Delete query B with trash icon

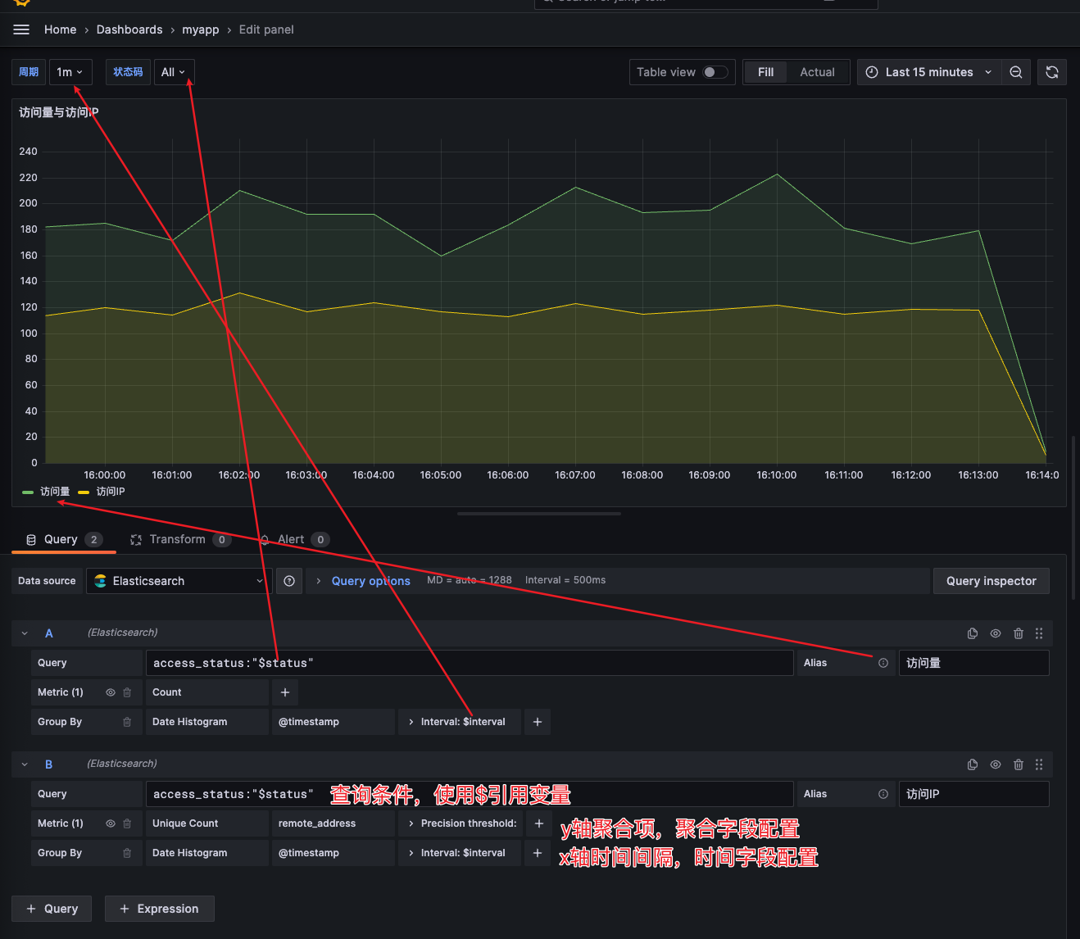tap(1019, 764)
